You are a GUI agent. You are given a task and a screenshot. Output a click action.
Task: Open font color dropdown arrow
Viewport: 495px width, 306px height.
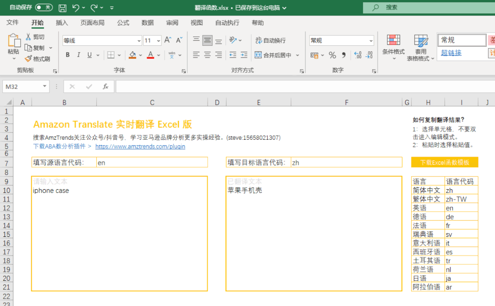[x=159, y=55]
